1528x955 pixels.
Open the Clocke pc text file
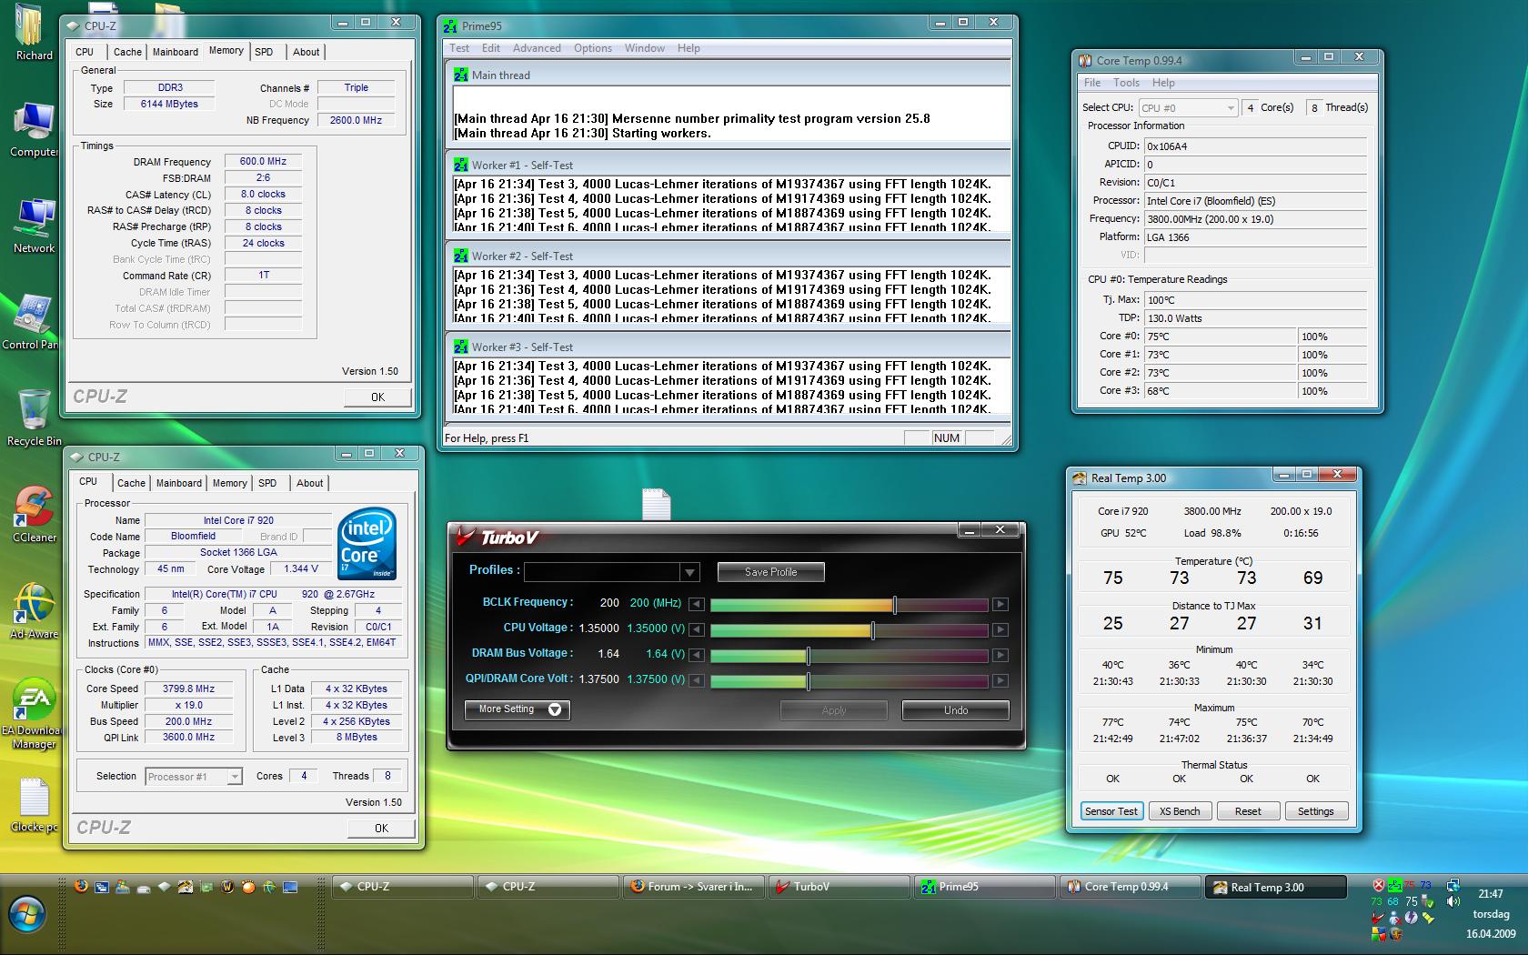click(34, 804)
